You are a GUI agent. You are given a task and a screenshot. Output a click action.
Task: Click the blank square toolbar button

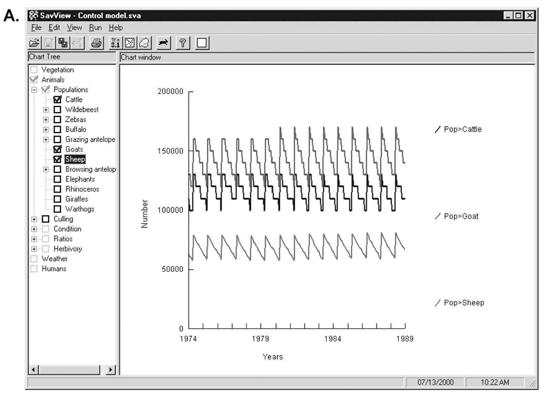point(202,43)
